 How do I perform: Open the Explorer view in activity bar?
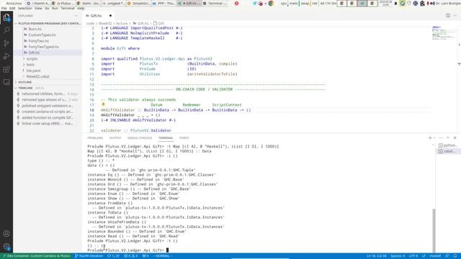tap(6, 17)
